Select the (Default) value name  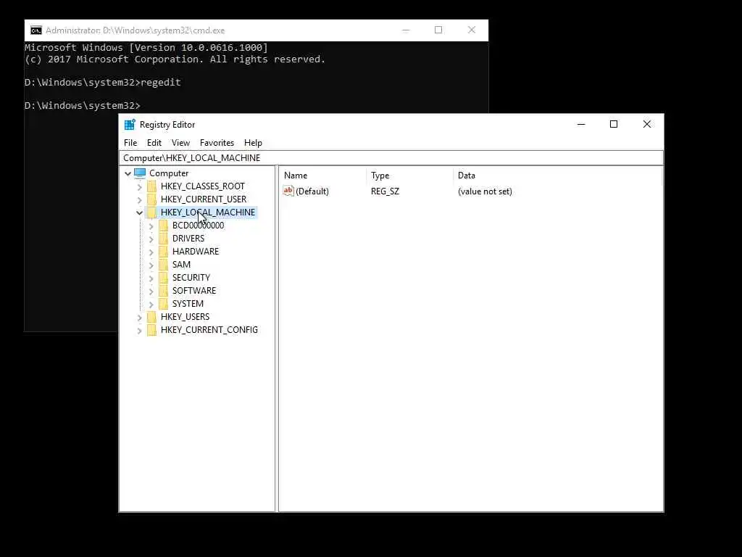[312, 191]
